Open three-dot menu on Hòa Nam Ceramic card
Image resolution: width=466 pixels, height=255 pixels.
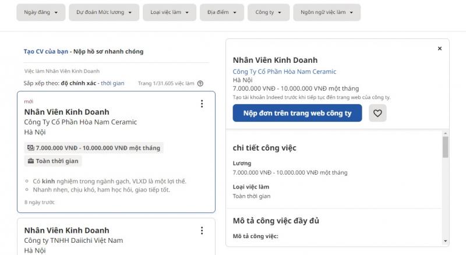[x=202, y=104]
